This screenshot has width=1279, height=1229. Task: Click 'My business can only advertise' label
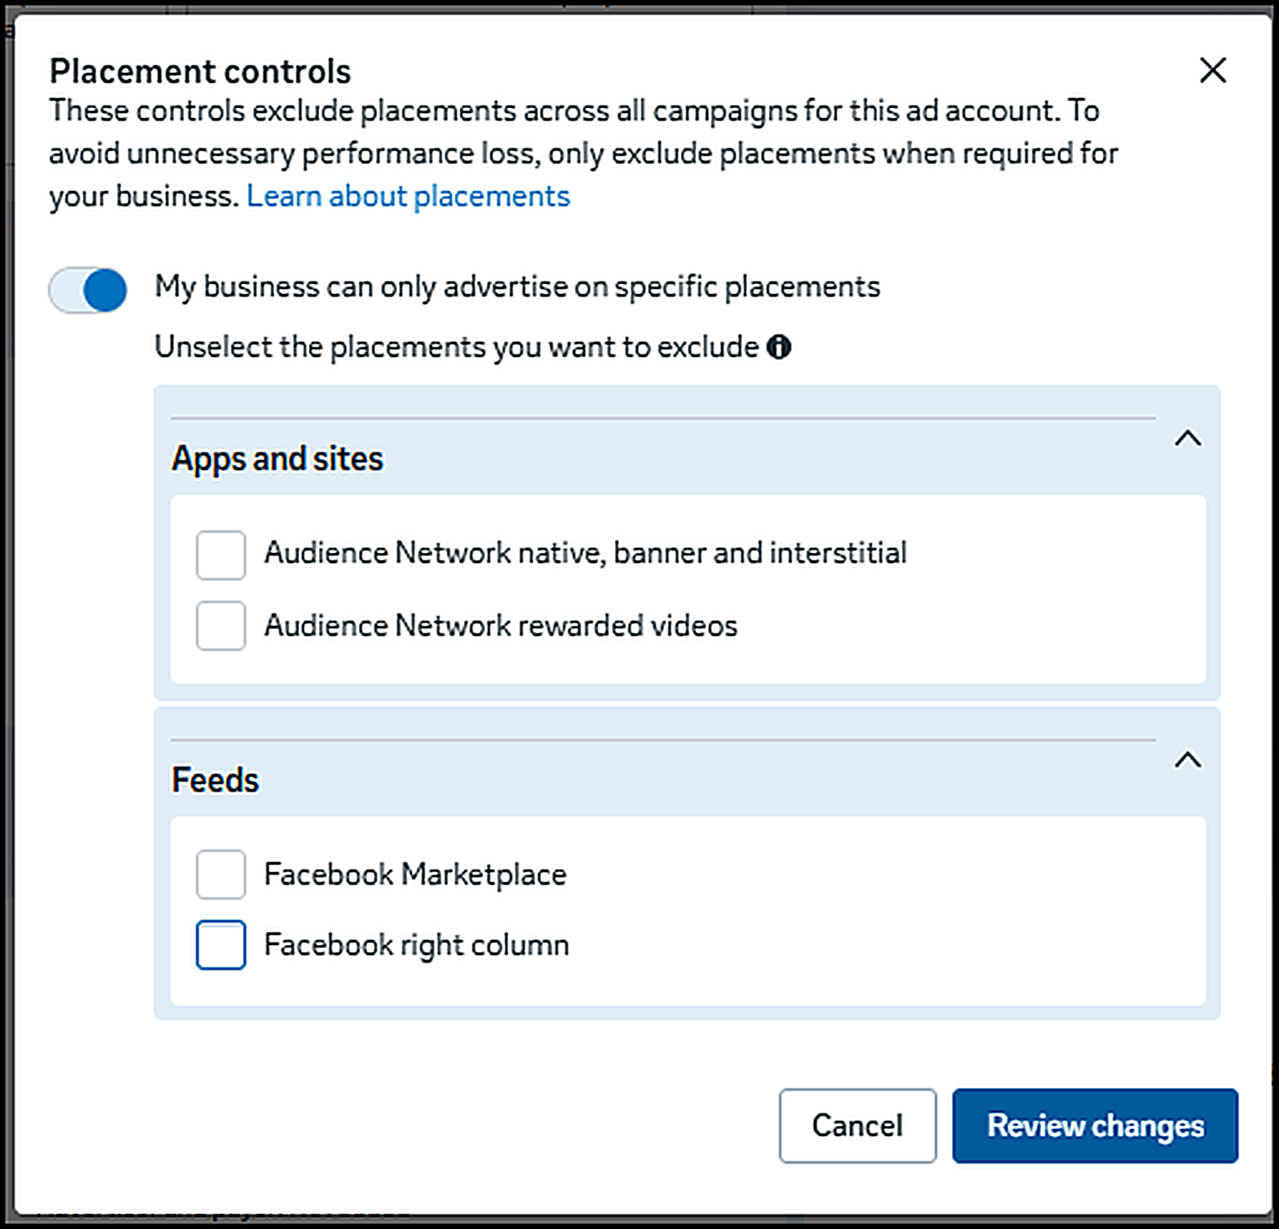tap(518, 287)
